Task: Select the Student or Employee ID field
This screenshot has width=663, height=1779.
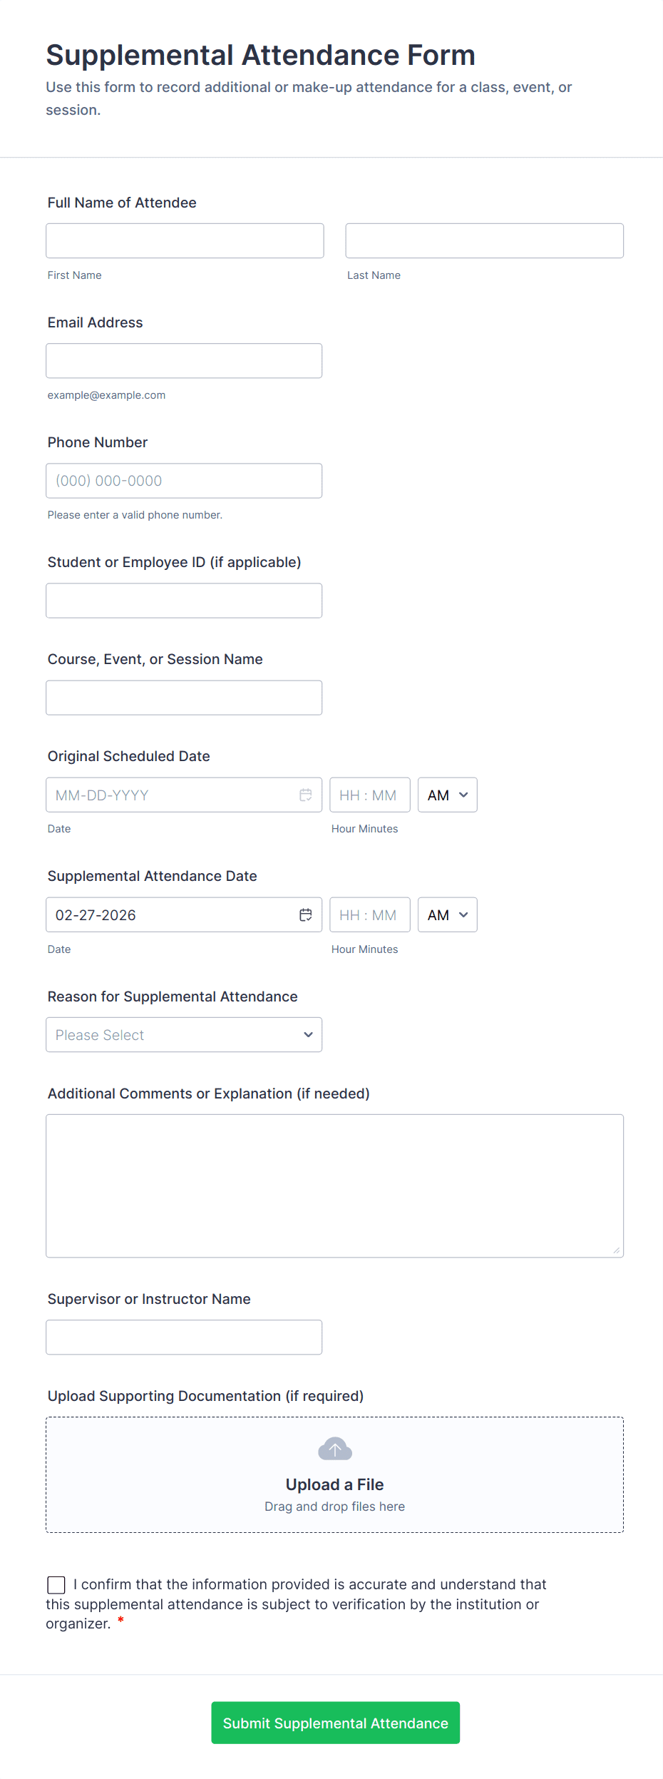Action: (x=184, y=601)
